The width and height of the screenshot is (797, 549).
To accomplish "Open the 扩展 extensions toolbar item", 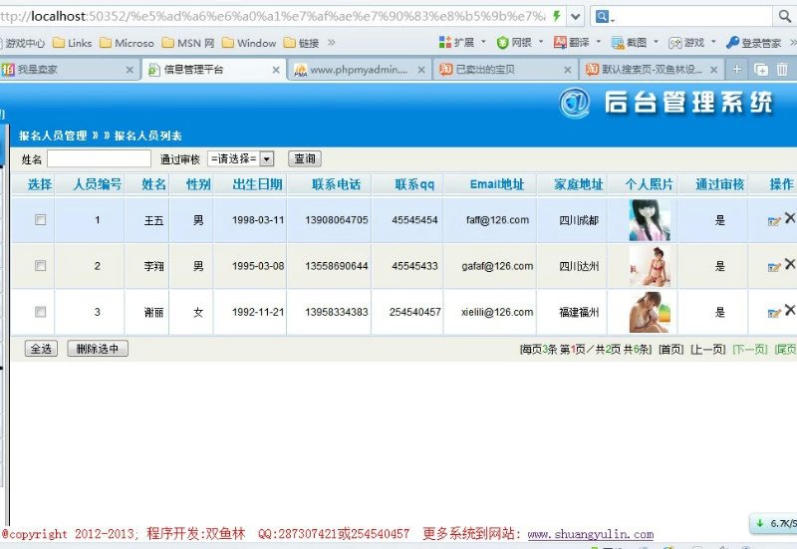I will [x=457, y=43].
